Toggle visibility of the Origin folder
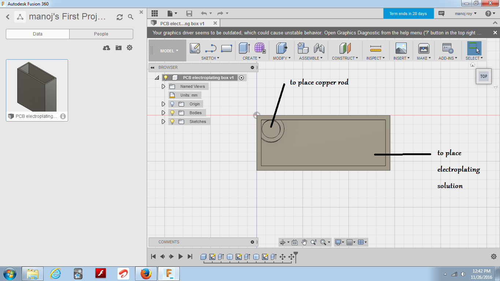Viewport: 500px width, 281px height. (x=172, y=104)
